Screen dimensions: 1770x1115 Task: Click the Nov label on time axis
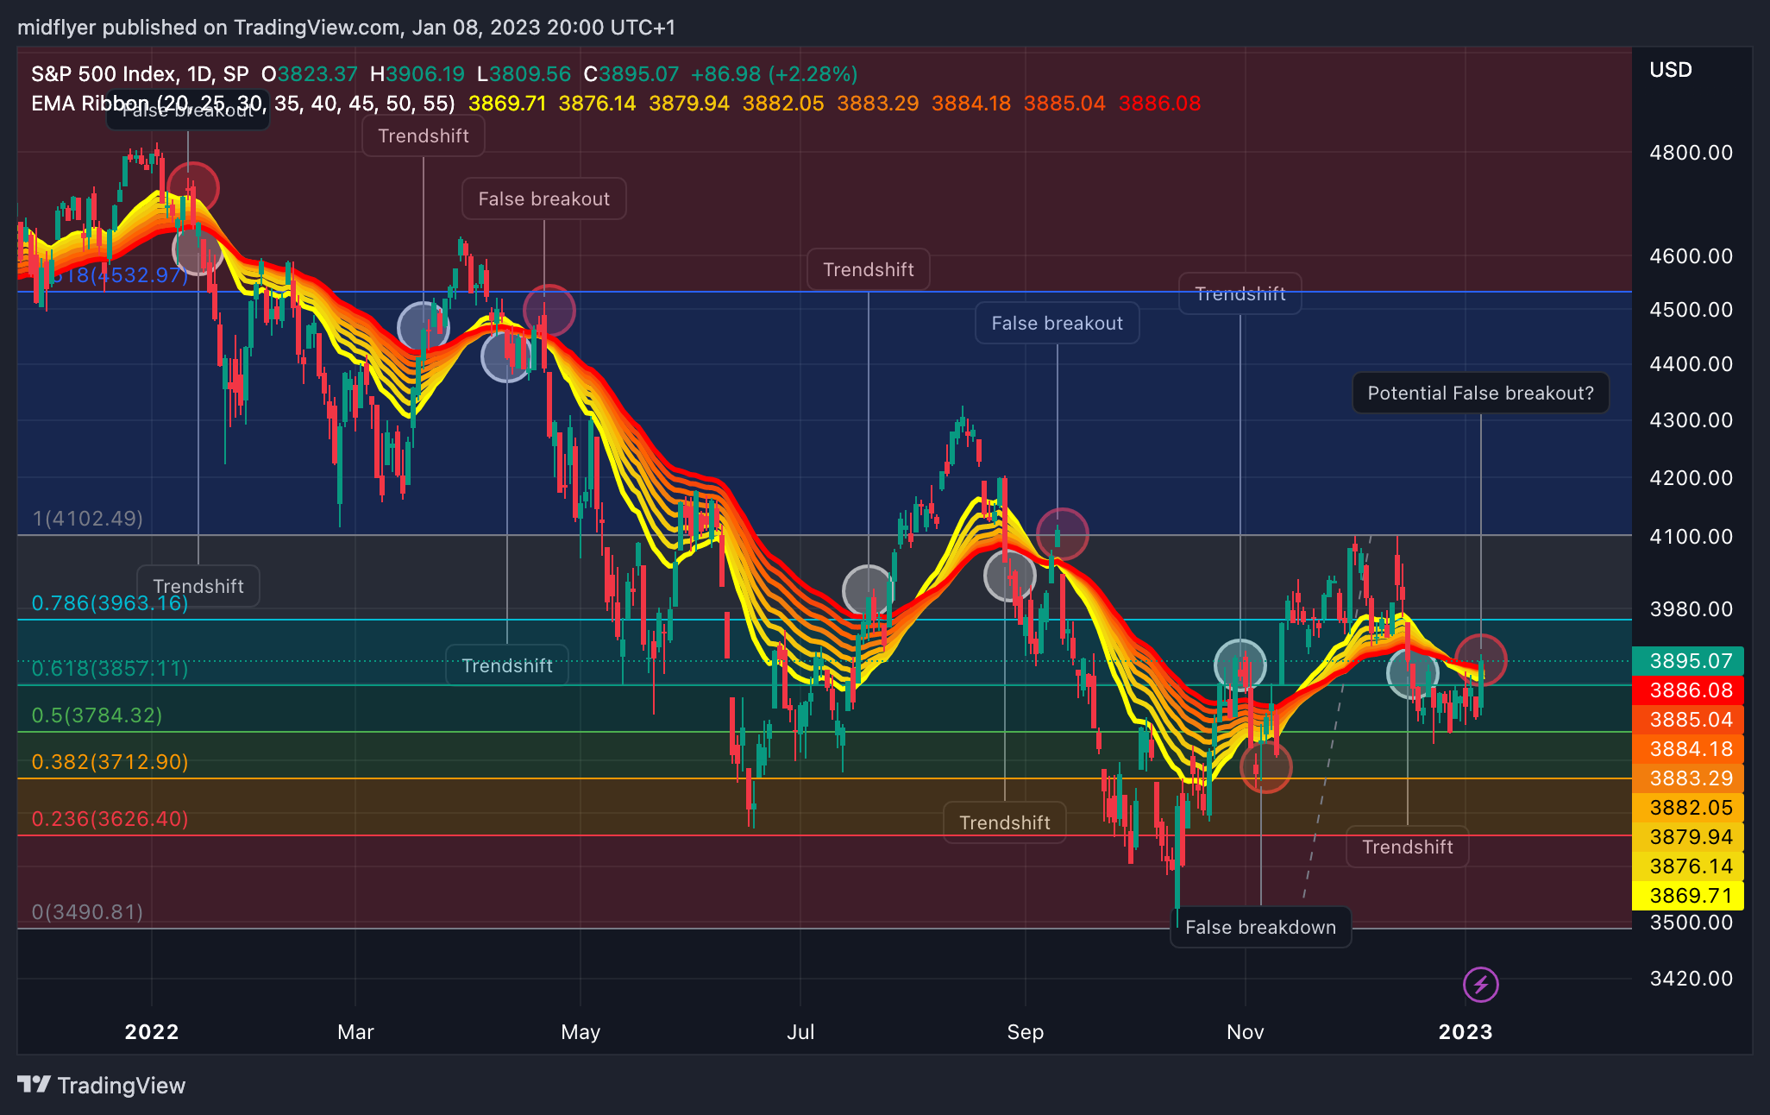(1246, 1032)
